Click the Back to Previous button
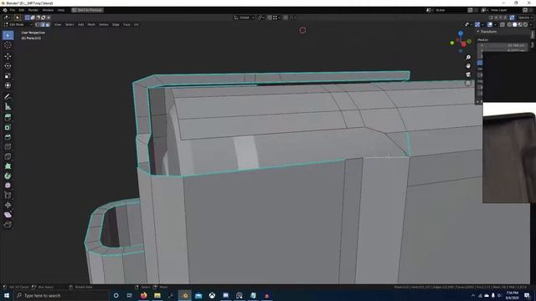Screen dimensions: 536x301 pyautogui.click(x=87, y=10)
